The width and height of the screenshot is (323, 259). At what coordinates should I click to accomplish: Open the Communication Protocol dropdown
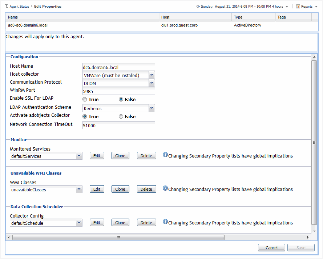tap(152, 83)
